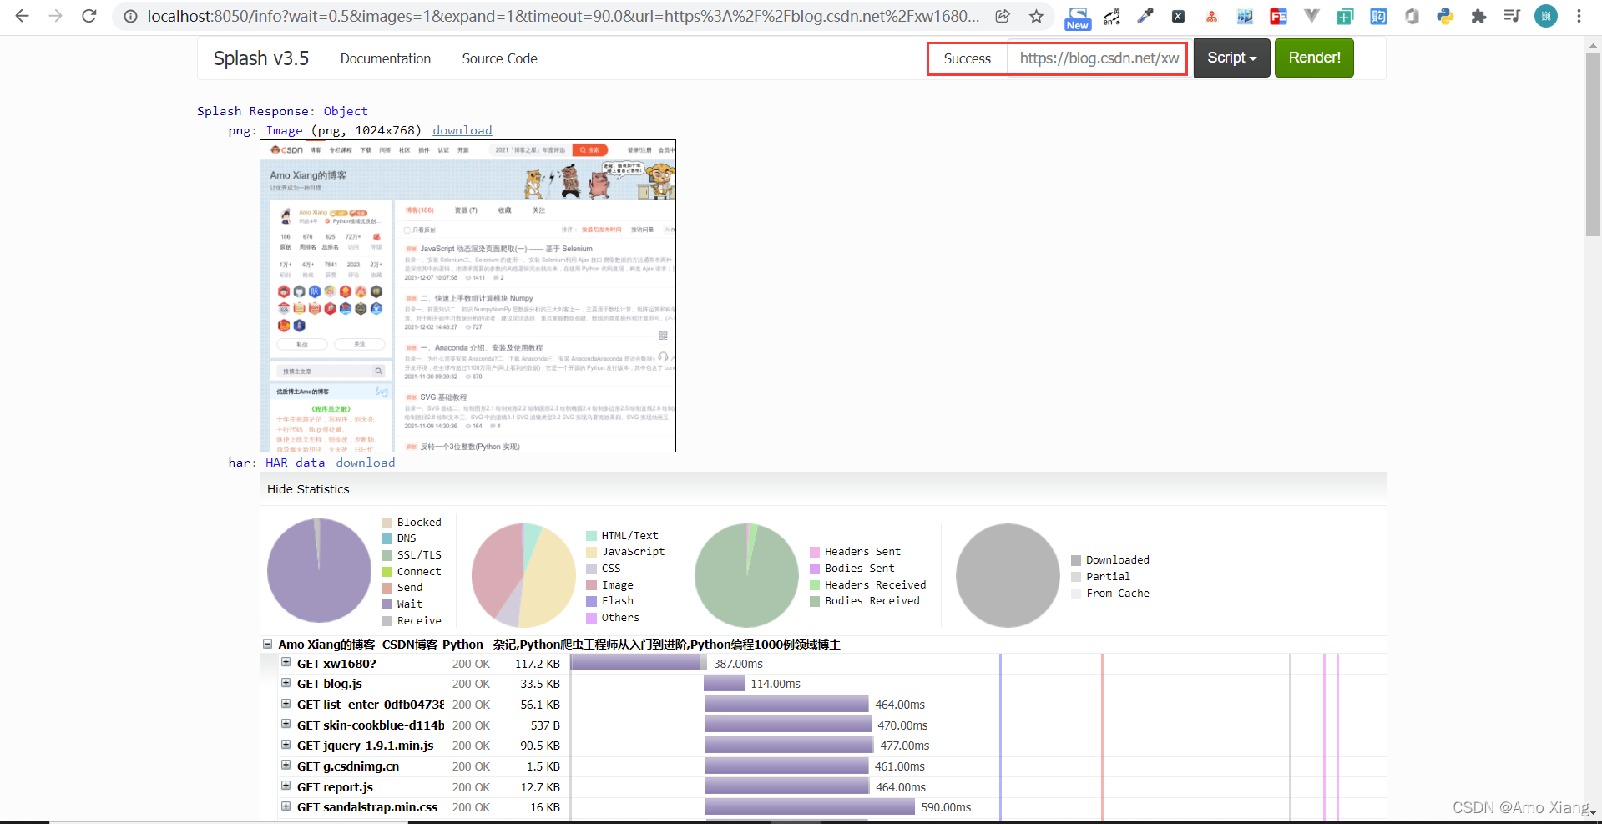The image size is (1602, 824).
Task: Download the HAR data
Action: point(366,463)
